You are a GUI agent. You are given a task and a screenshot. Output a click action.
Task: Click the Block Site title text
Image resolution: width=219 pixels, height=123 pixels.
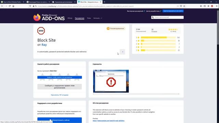pos(47,40)
